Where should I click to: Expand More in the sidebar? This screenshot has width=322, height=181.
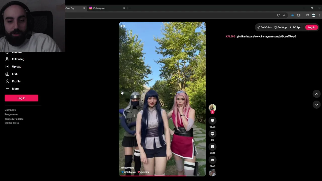(15, 89)
